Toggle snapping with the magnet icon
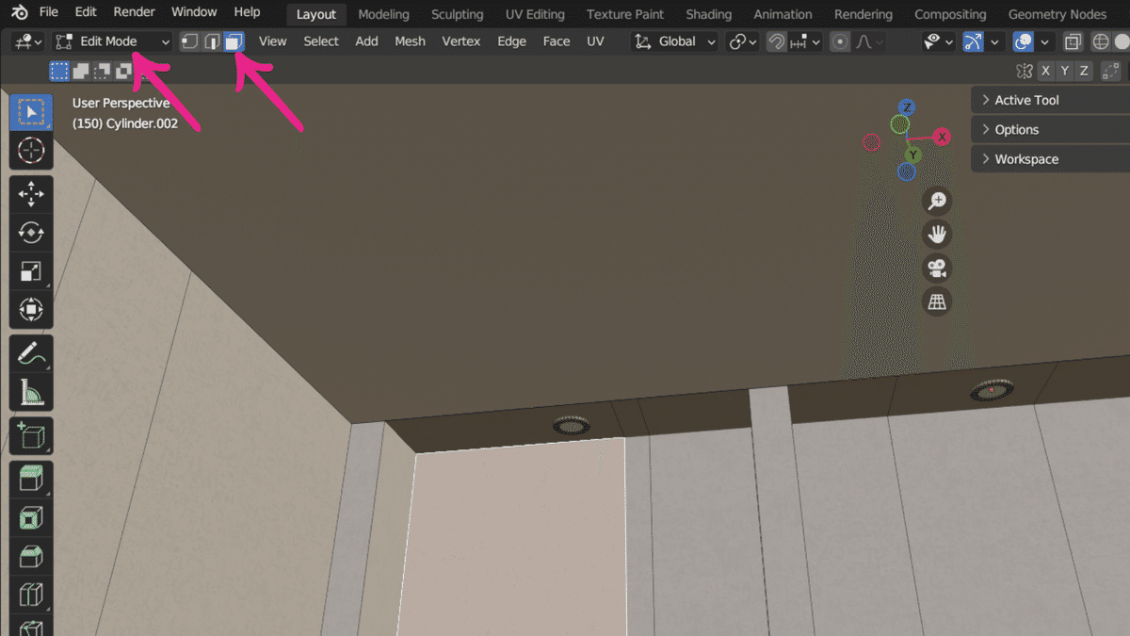Viewport: 1130px width, 636px height. 775,41
